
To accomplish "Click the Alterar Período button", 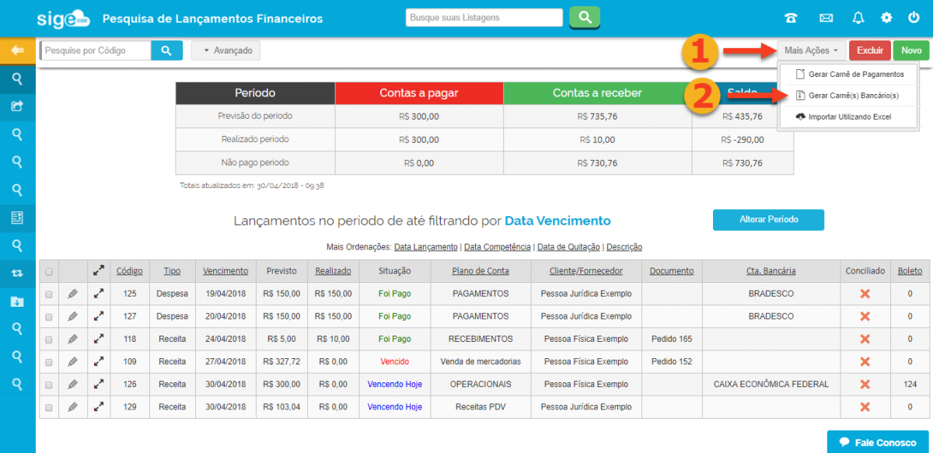I will coord(768,219).
